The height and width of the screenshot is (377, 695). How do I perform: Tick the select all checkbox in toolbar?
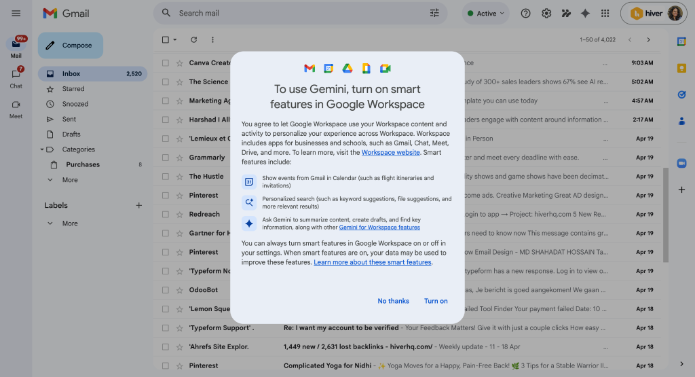tap(166, 39)
